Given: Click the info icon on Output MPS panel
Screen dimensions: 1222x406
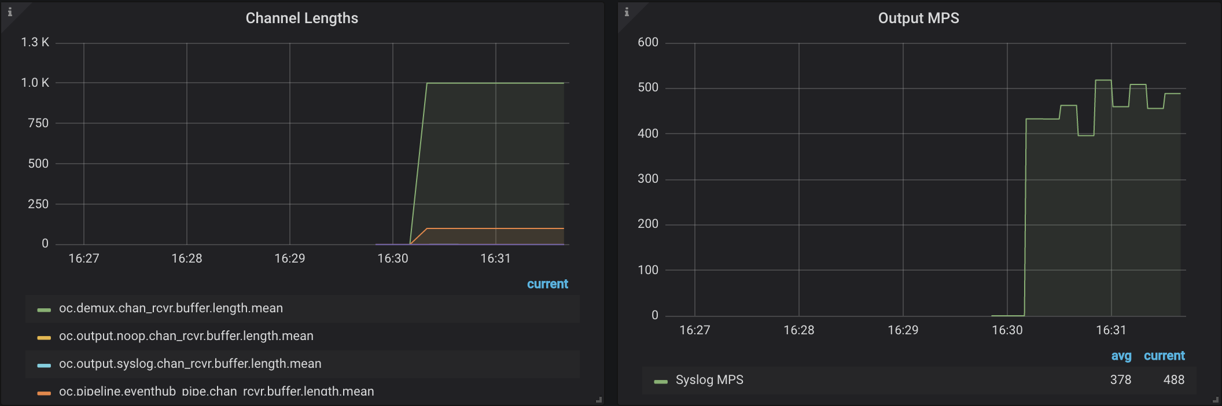Looking at the screenshot, I should (x=627, y=12).
